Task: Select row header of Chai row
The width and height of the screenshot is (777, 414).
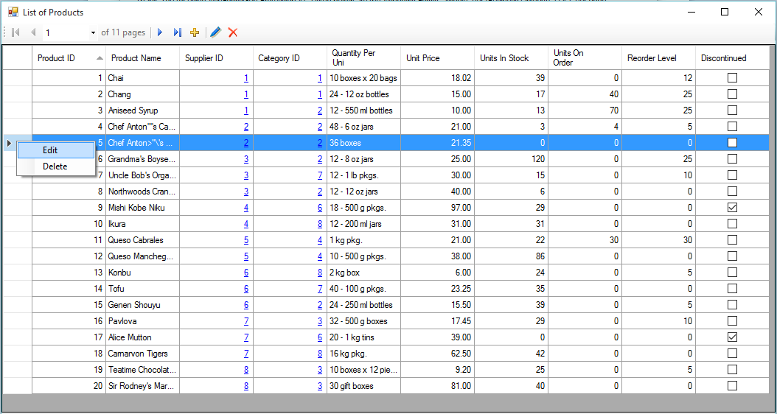Action: 18,78
